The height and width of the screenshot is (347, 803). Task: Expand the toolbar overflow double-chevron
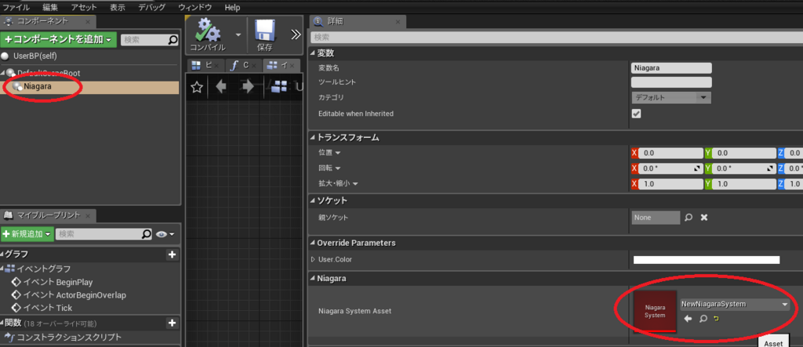tap(296, 34)
